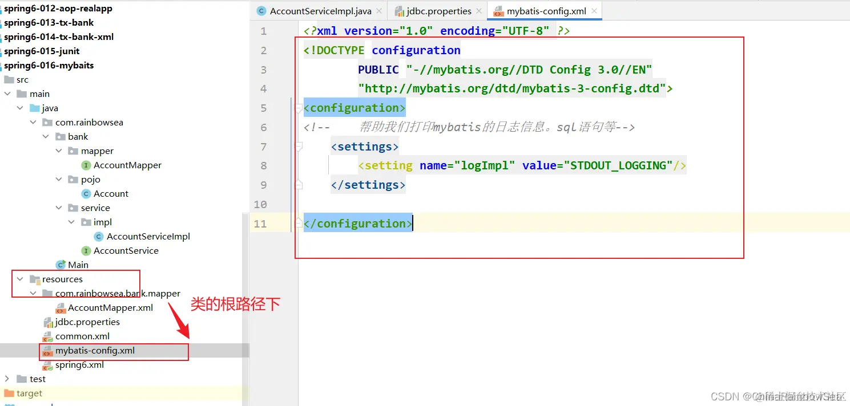Viewport: 850px width, 406px height.
Task: Click the src folder icon
Action: [x=9, y=79]
